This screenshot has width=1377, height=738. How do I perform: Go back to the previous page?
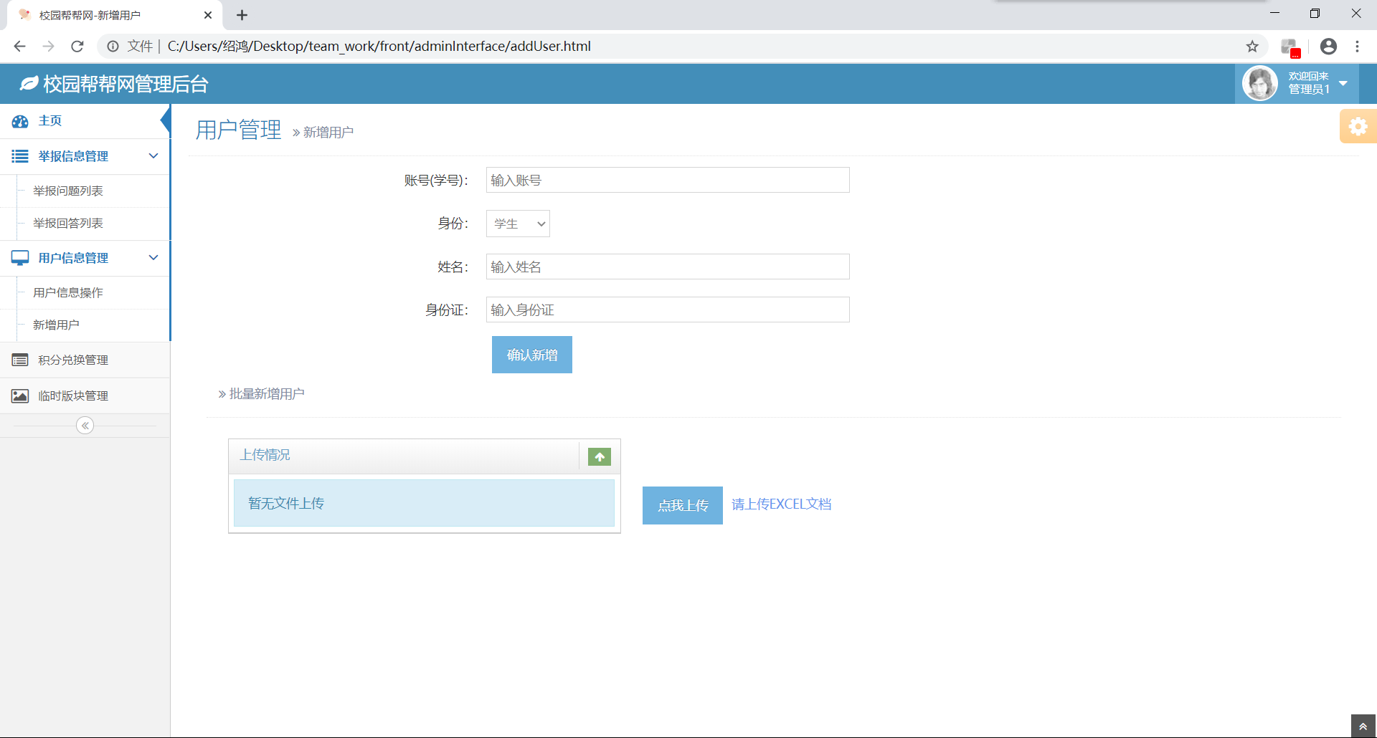(19, 47)
